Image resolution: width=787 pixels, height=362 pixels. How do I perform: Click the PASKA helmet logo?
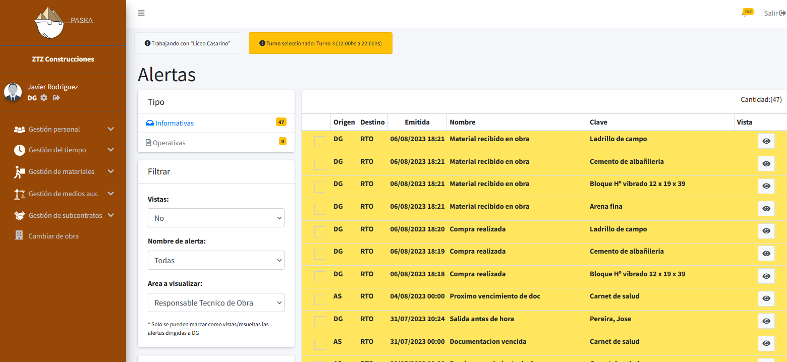(63, 23)
